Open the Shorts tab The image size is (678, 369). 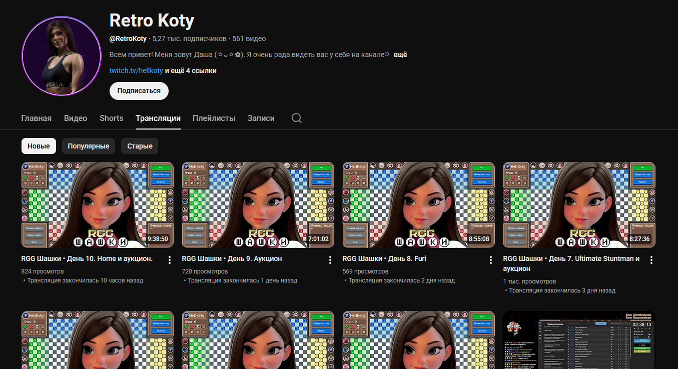[x=112, y=118]
